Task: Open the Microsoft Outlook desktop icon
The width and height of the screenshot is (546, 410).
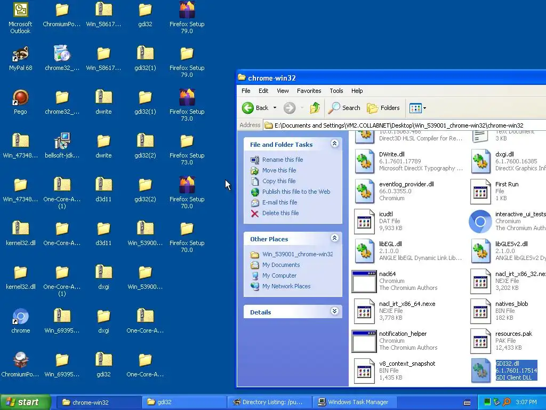Action: pyautogui.click(x=20, y=18)
